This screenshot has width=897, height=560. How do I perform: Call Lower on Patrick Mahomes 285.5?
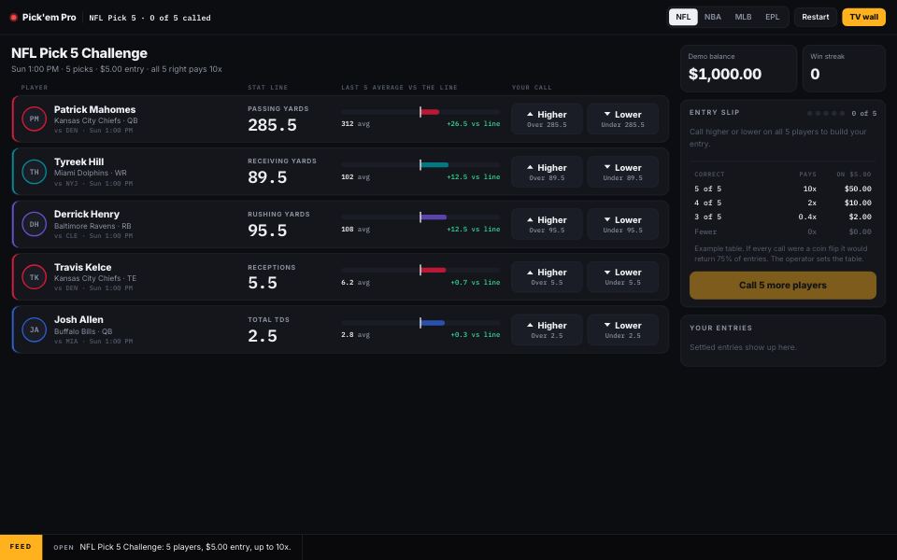623,119
